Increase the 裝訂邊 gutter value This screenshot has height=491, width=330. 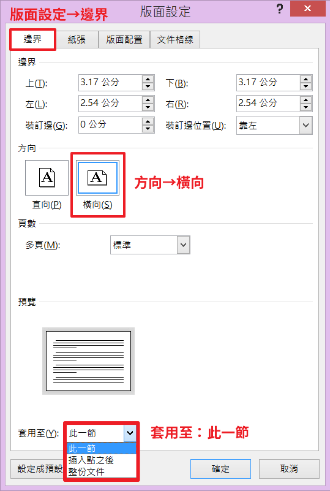tap(148, 121)
